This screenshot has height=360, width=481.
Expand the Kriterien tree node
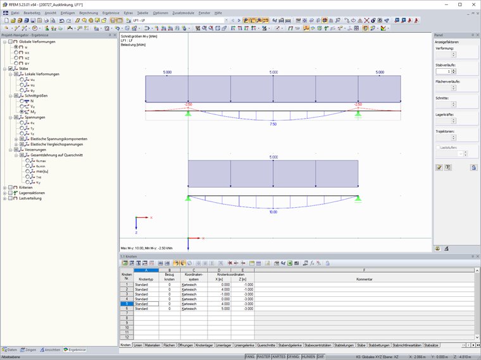(x=4, y=188)
